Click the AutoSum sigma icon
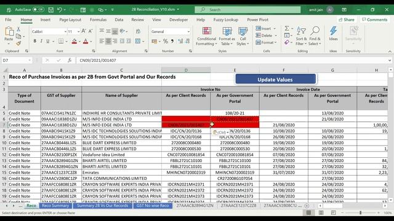394x221 pixels. (x=287, y=28)
